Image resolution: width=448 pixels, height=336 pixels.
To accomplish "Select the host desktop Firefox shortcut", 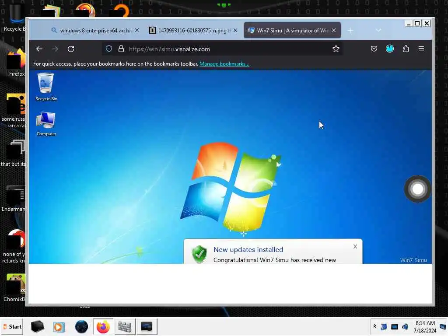I will (16, 63).
